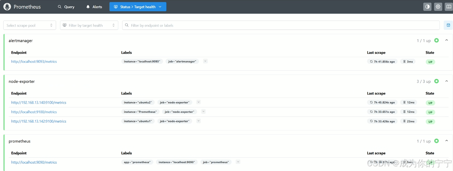The width and height of the screenshot is (453, 171).
Task: Click the instance="ubuntu1" label badge
Action: [138, 121]
